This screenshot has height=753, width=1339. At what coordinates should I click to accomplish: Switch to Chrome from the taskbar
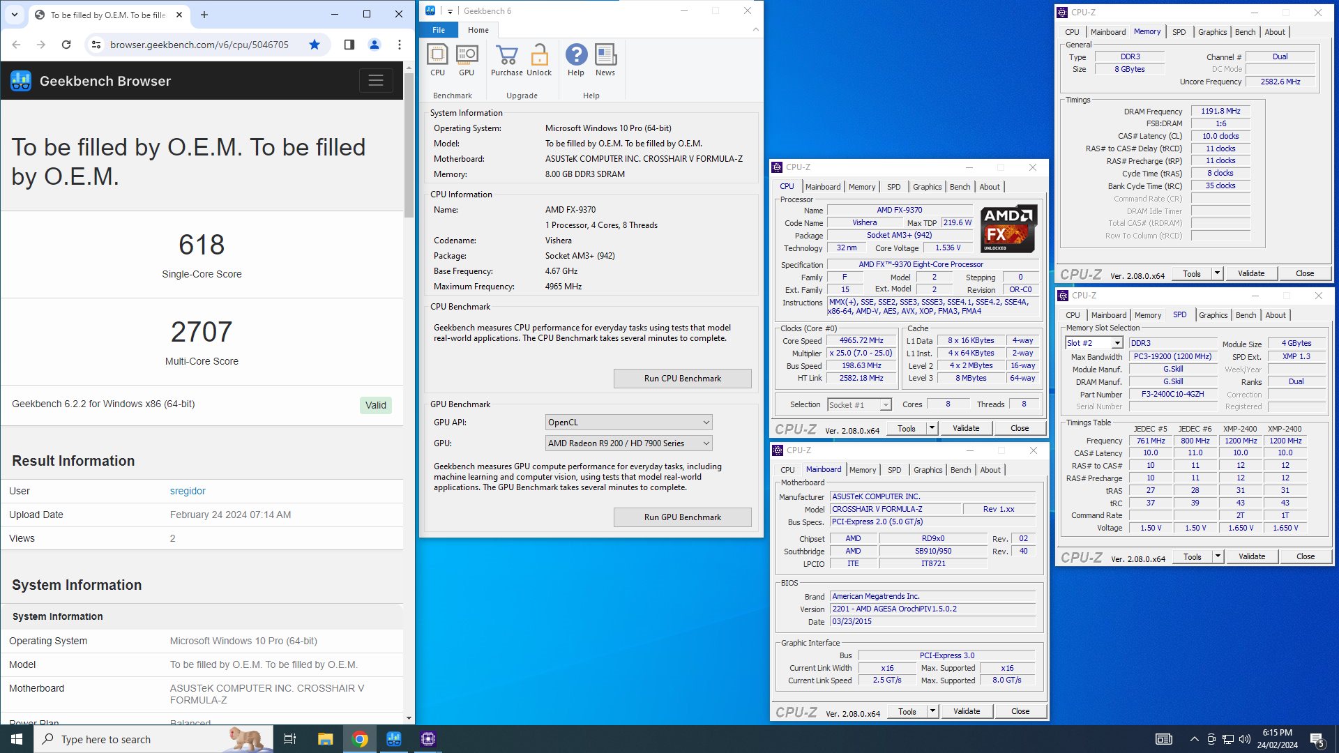pos(360,739)
